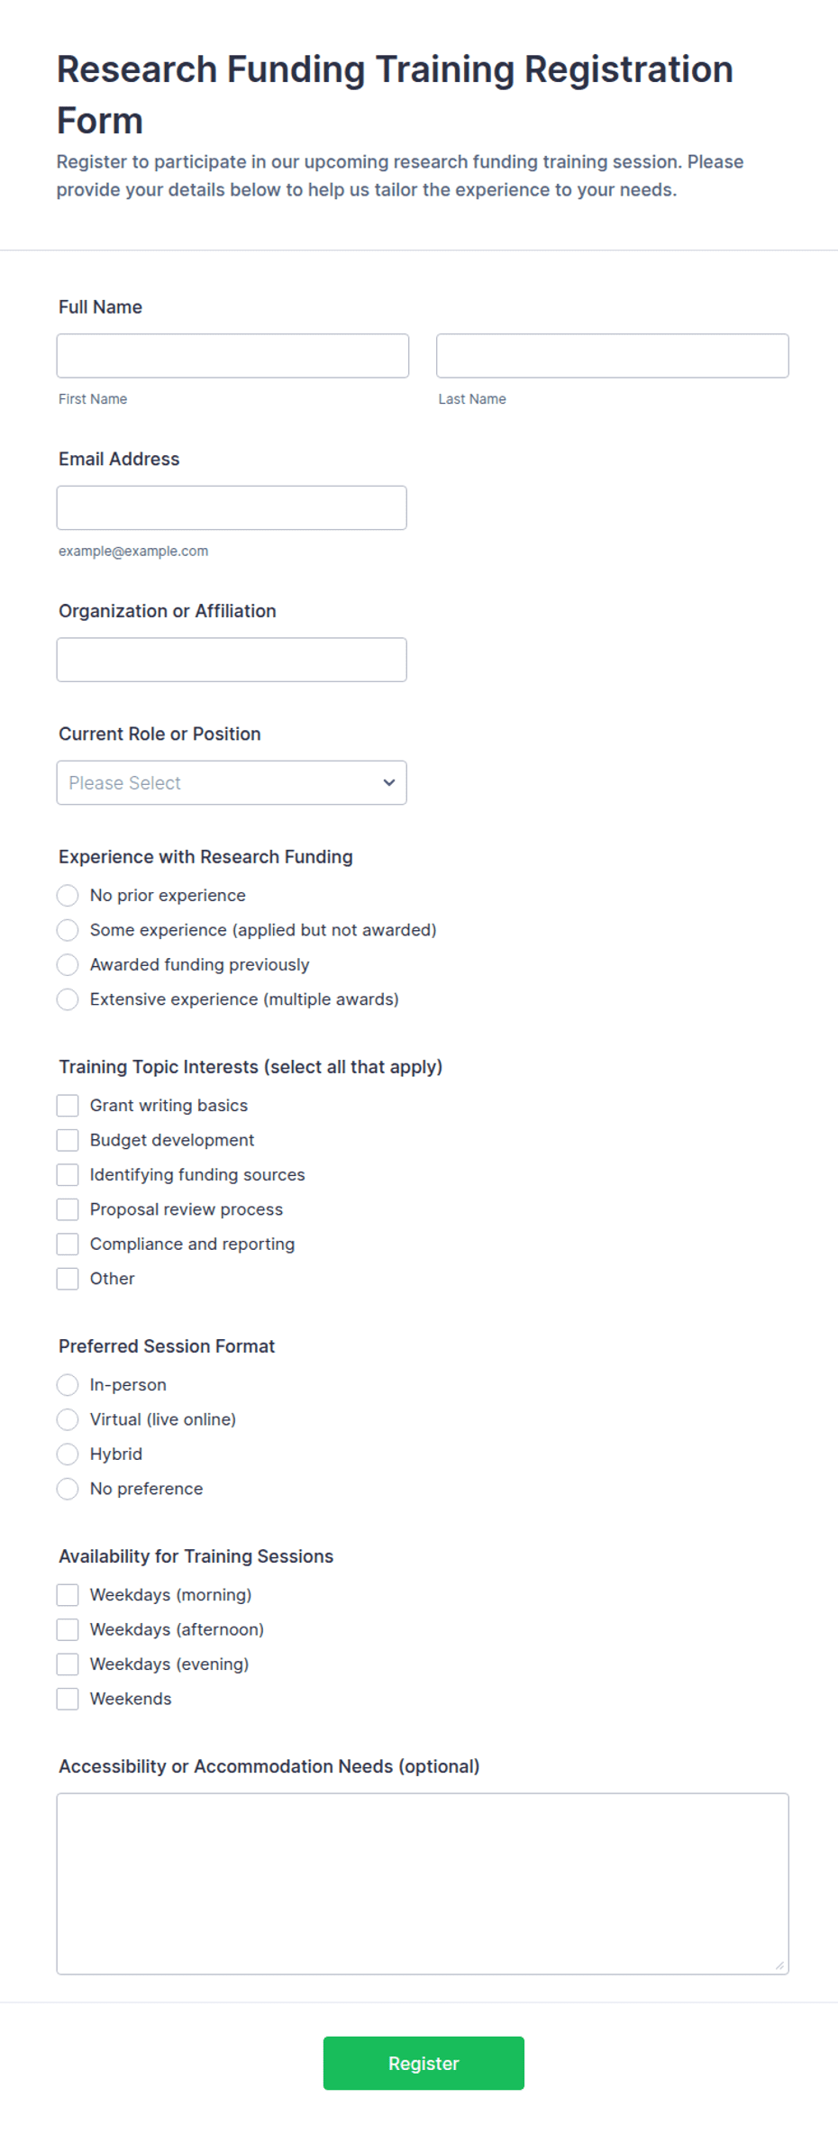Tick the Budget development checkbox
Screen dimensions: 838x2134
[68, 1140]
